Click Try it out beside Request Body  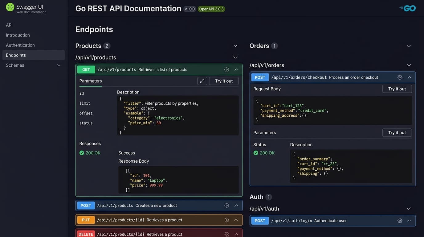point(397,89)
